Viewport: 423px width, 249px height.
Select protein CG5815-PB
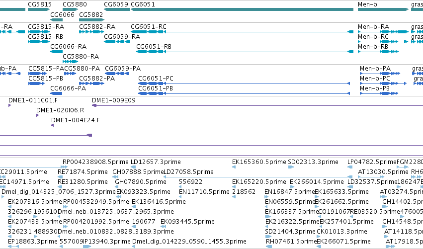click(46, 79)
